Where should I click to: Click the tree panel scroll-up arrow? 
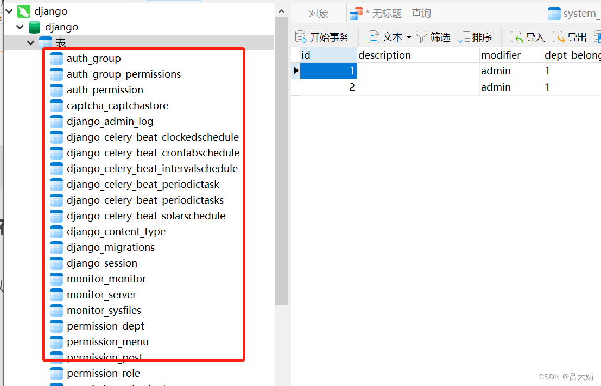coord(281,11)
